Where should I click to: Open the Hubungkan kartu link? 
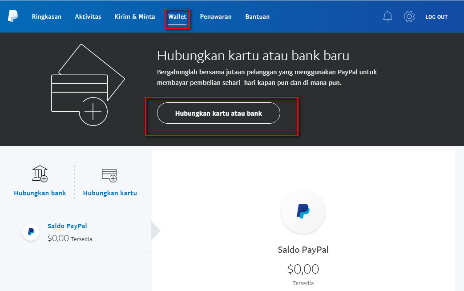(109, 193)
